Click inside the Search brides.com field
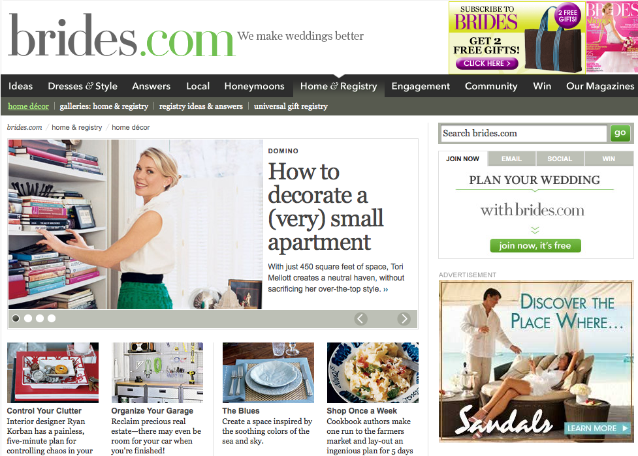This screenshot has height=456, width=638. (524, 133)
